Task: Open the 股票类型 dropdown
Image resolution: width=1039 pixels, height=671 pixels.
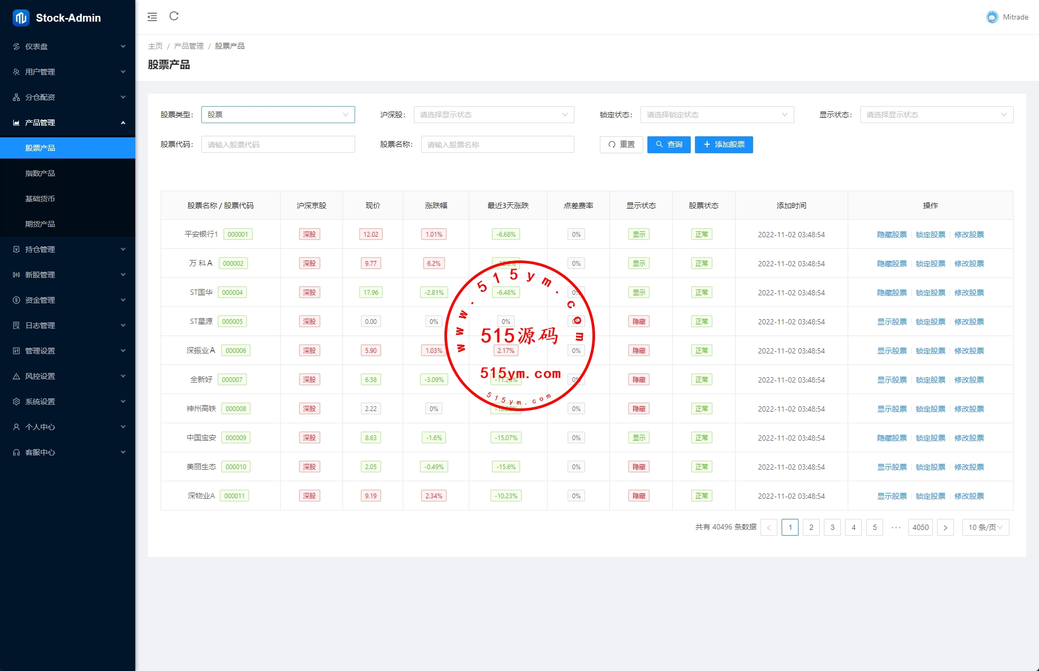Action: 278,115
